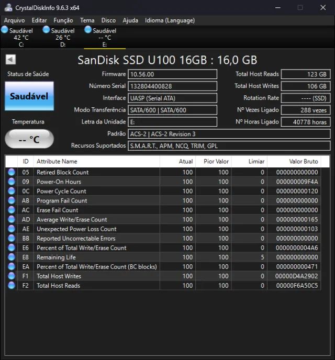Select the D: drive health orb

[46, 29]
